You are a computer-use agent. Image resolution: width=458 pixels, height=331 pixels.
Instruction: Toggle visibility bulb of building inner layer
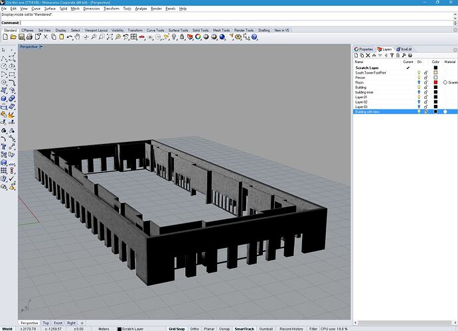tap(419, 92)
